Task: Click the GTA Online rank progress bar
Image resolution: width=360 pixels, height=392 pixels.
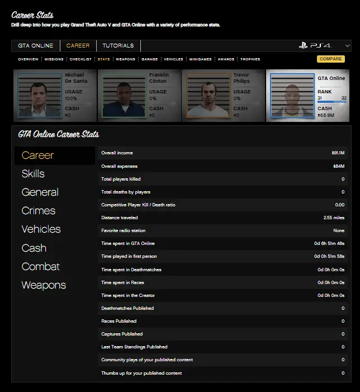Action: pyautogui.click(x=332, y=102)
